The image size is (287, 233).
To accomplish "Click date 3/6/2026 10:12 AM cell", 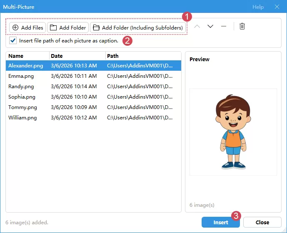I will click(74, 118).
